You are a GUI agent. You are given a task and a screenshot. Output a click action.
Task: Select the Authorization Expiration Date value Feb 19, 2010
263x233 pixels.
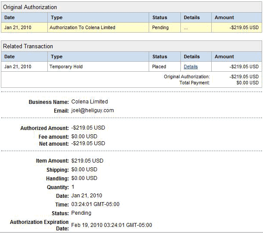tap(112, 225)
